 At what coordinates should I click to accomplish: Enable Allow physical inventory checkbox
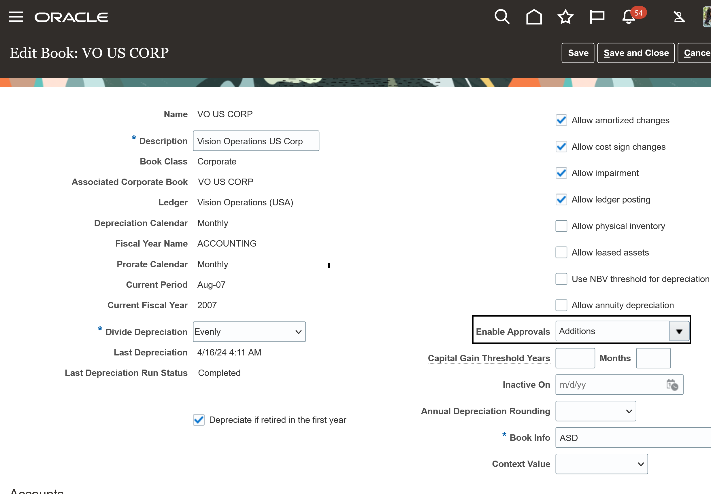click(x=561, y=226)
